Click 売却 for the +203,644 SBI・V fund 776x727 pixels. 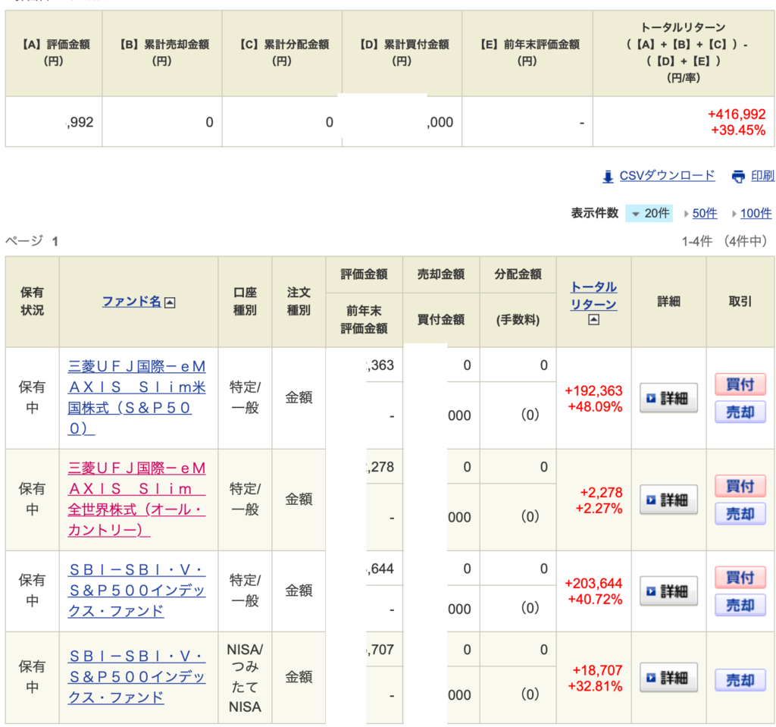[x=740, y=605]
